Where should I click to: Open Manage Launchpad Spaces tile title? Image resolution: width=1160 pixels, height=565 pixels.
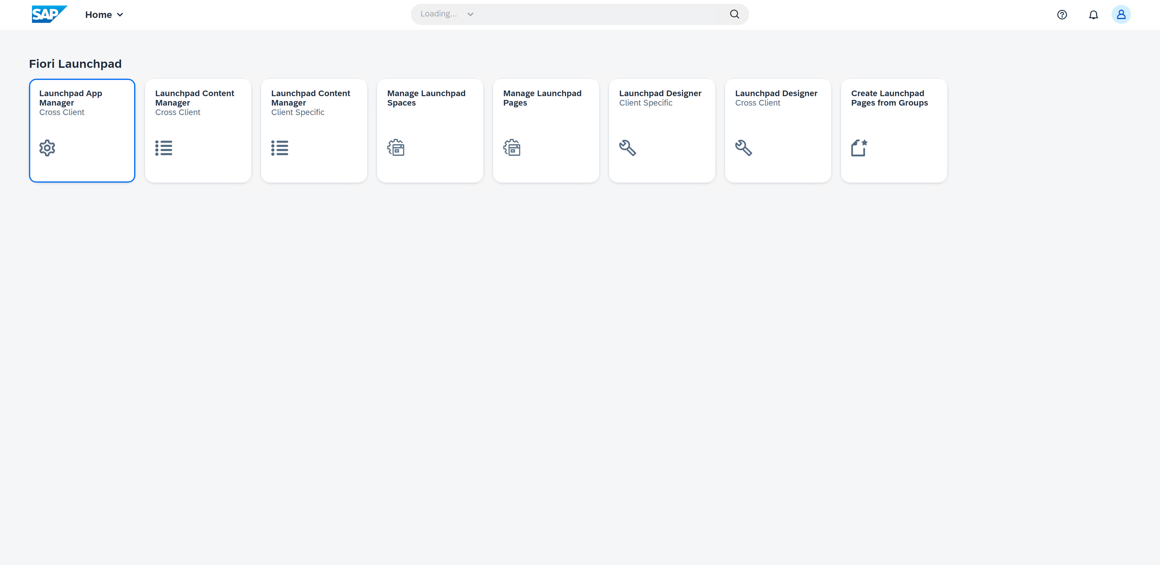426,98
